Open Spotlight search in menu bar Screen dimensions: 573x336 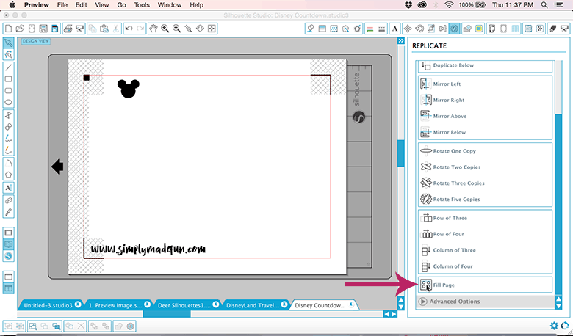coord(544,5)
